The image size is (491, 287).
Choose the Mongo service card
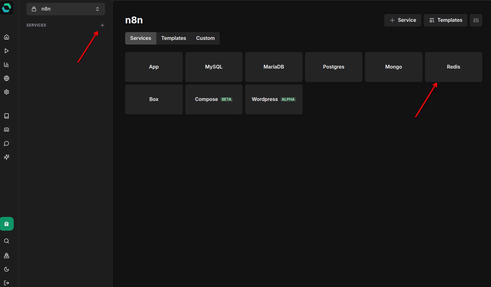click(394, 67)
